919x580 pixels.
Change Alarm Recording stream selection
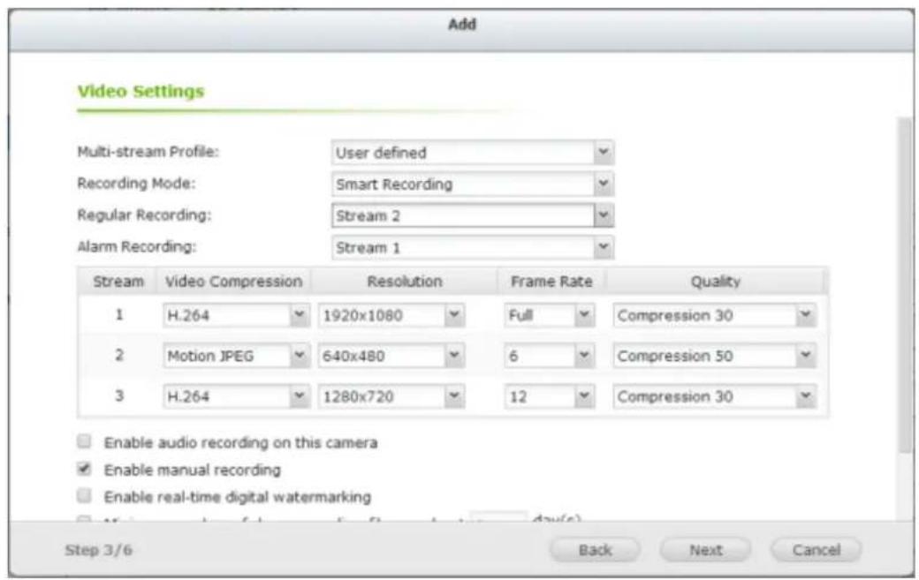pyautogui.click(x=472, y=247)
